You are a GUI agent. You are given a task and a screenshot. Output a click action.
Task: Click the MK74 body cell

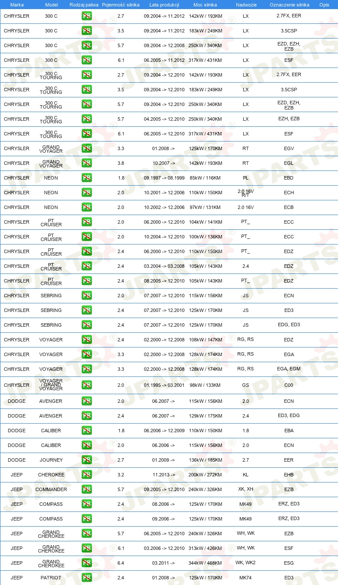(246, 578)
